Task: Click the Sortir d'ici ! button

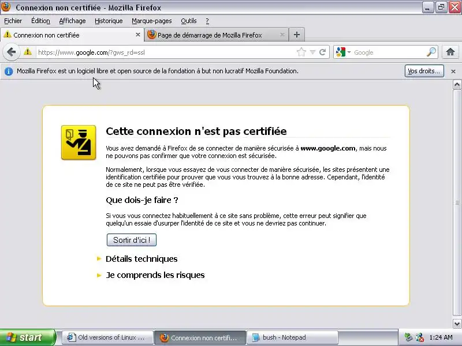Action: [x=132, y=240]
